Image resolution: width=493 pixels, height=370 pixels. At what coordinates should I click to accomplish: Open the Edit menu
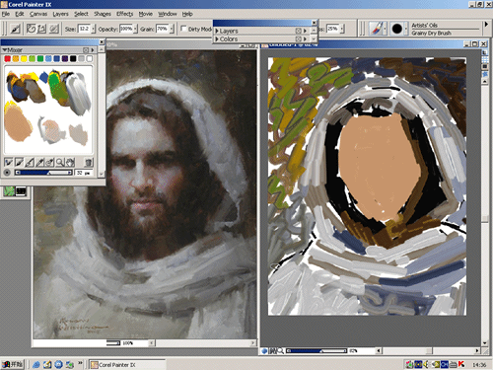pyautogui.click(x=20, y=14)
